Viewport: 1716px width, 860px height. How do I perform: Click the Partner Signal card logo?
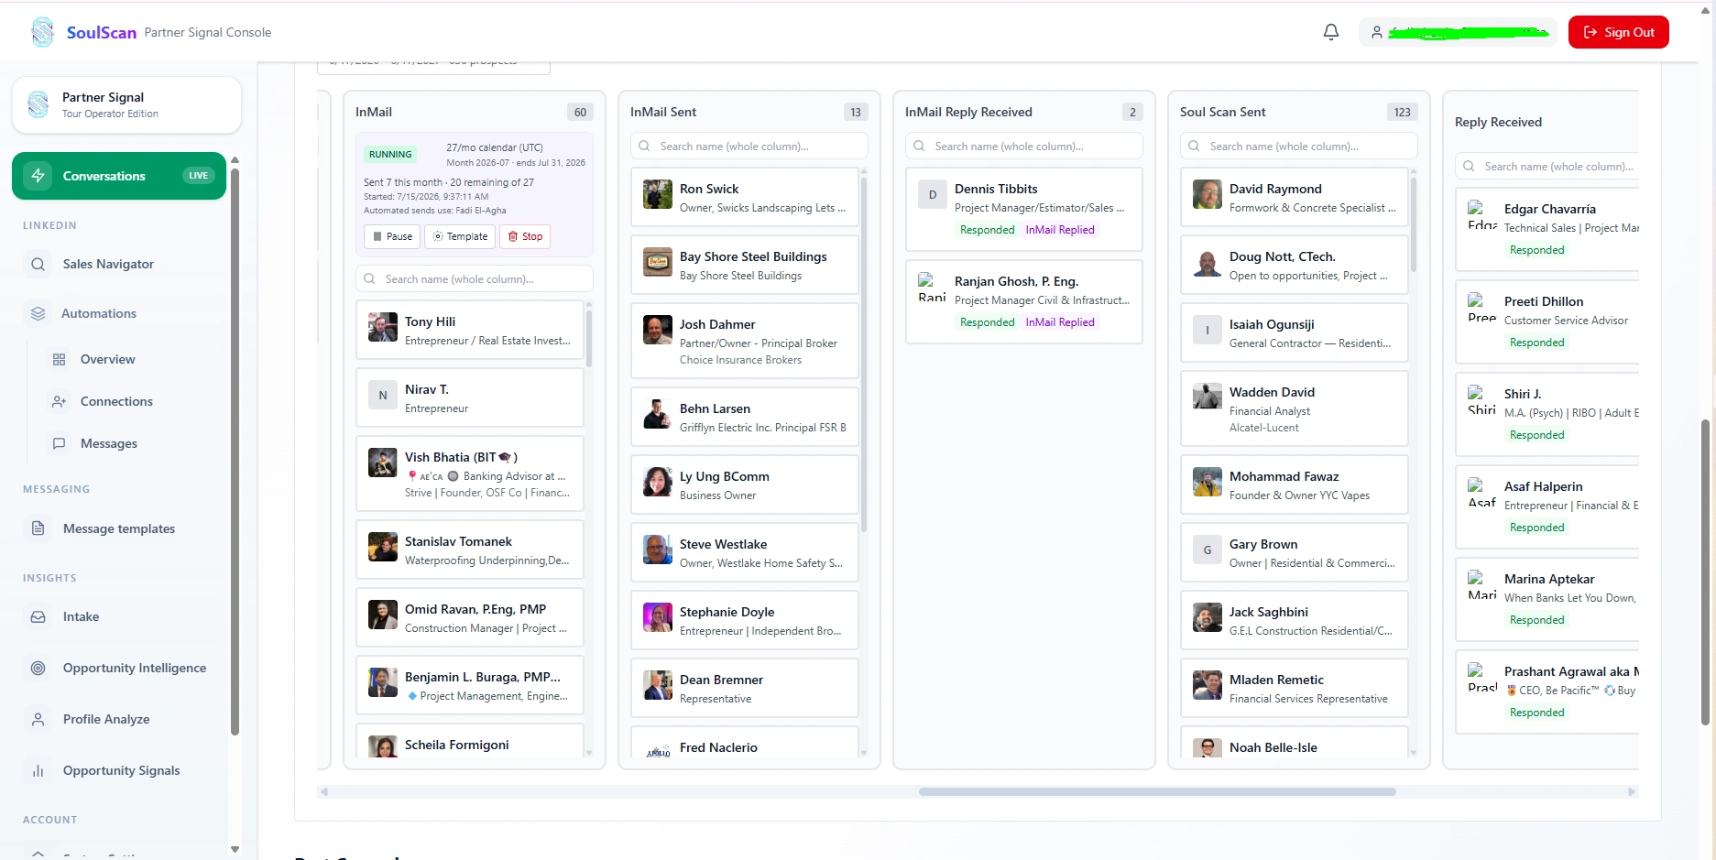(x=38, y=104)
